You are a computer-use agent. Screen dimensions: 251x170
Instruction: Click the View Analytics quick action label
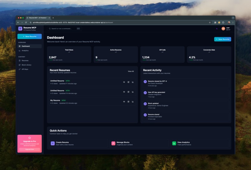coord(183,142)
